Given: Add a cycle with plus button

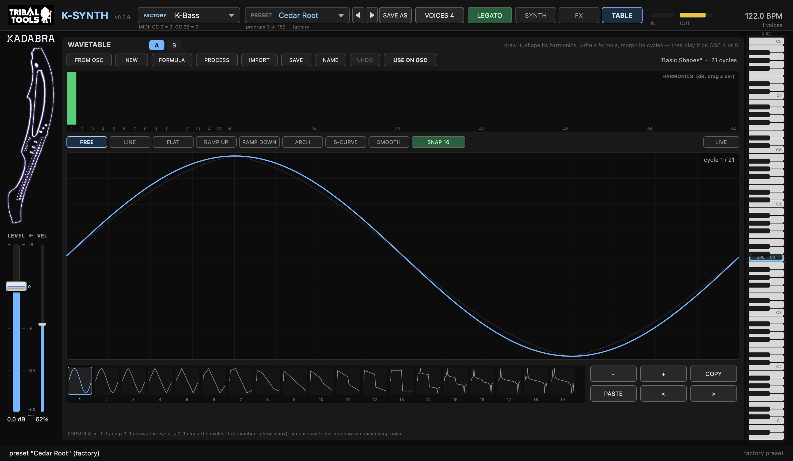Looking at the screenshot, I should (x=663, y=374).
